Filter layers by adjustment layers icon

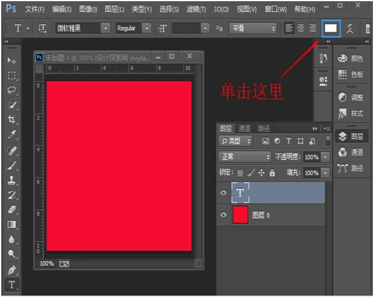(x=277, y=141)
